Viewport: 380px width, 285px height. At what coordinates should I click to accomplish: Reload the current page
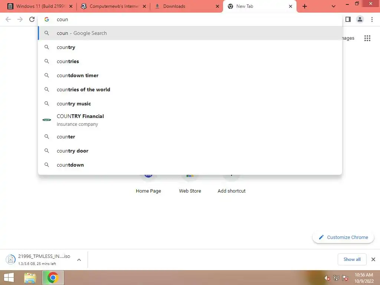point(32,19)
